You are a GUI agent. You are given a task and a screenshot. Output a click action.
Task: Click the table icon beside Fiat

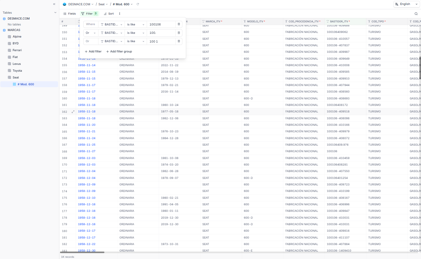[9, 57]
